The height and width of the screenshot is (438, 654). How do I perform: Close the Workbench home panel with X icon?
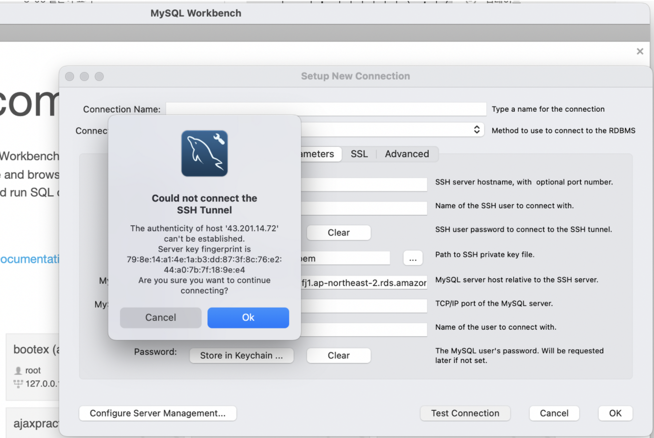[640, 51]
